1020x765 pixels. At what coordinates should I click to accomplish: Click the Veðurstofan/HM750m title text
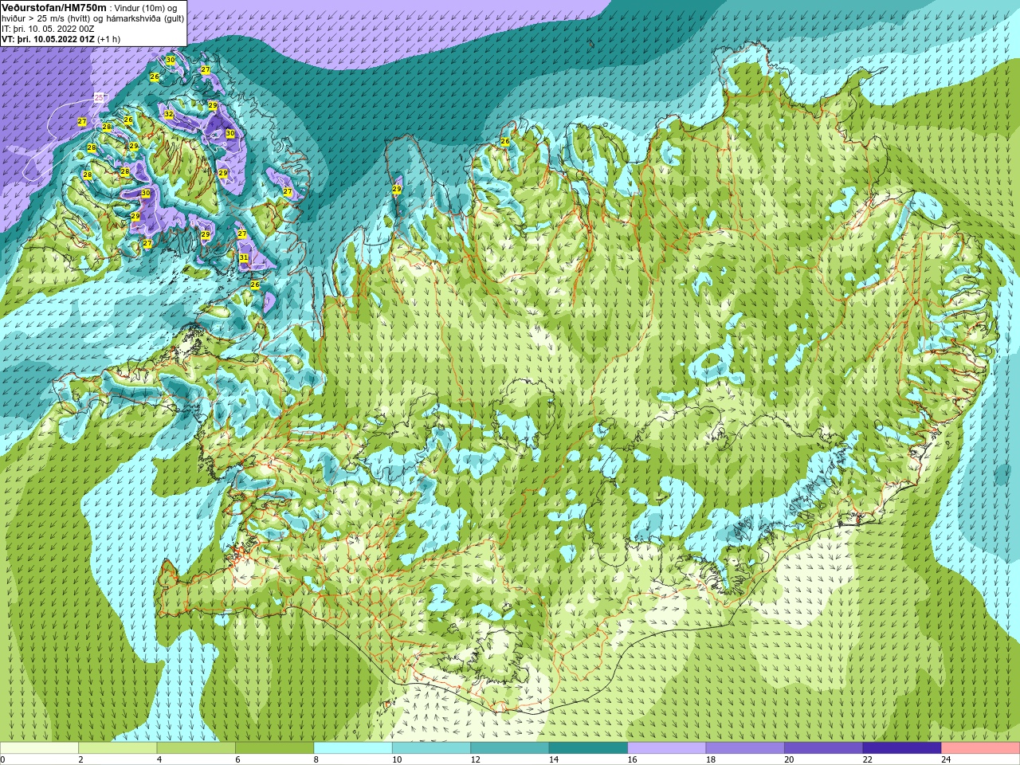tap(54, 7)
